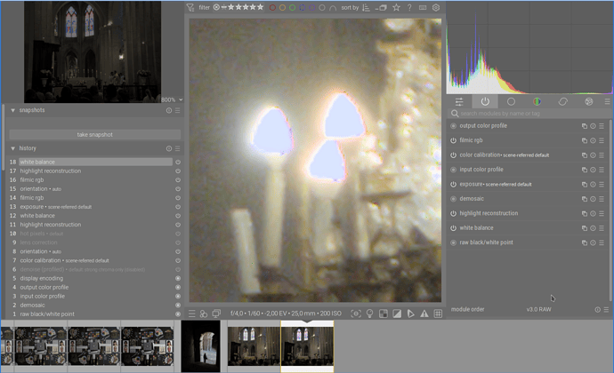Toggle second darkroom window icon
The width and height of the screenshot is (614, 373).
216,313
